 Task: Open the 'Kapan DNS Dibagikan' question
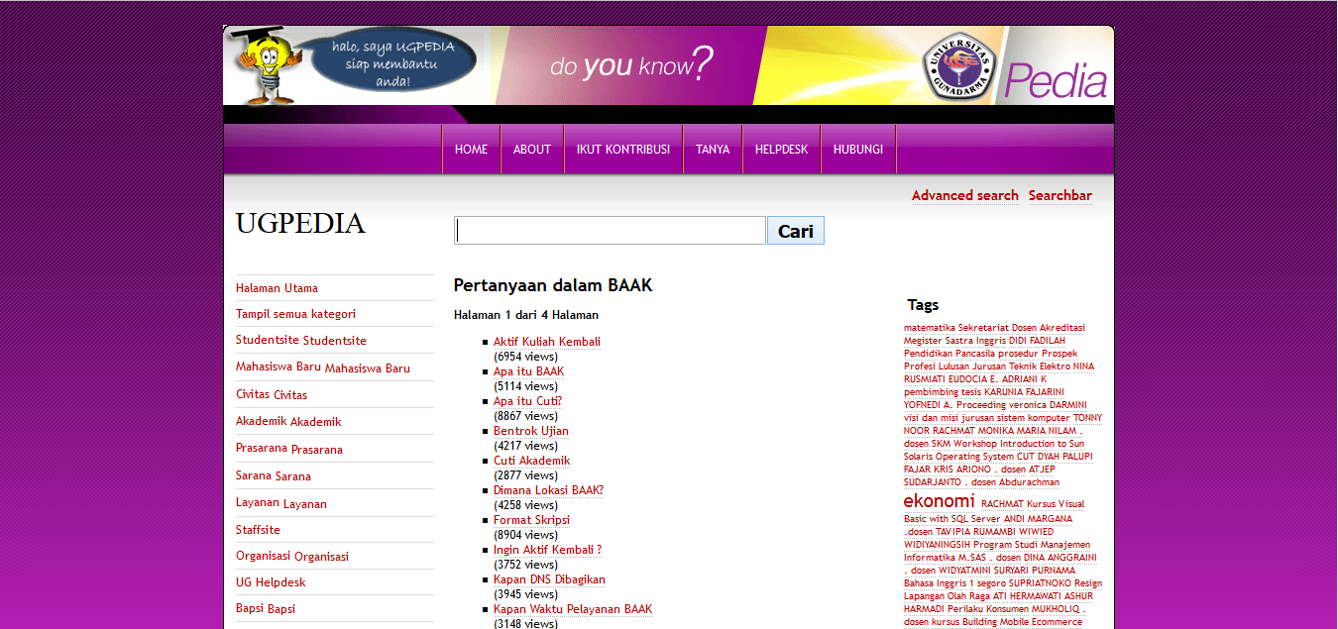point(549,579)
